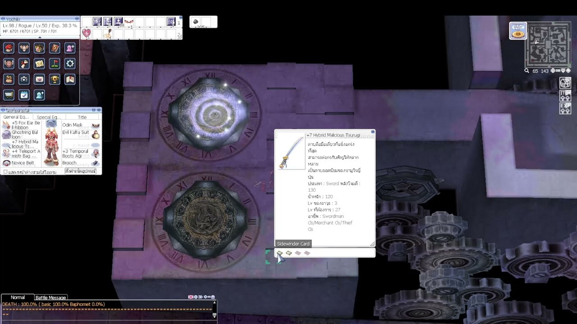Click the hotkey bar row switch number
Viewport: 577px width, 324px height.
179,22
